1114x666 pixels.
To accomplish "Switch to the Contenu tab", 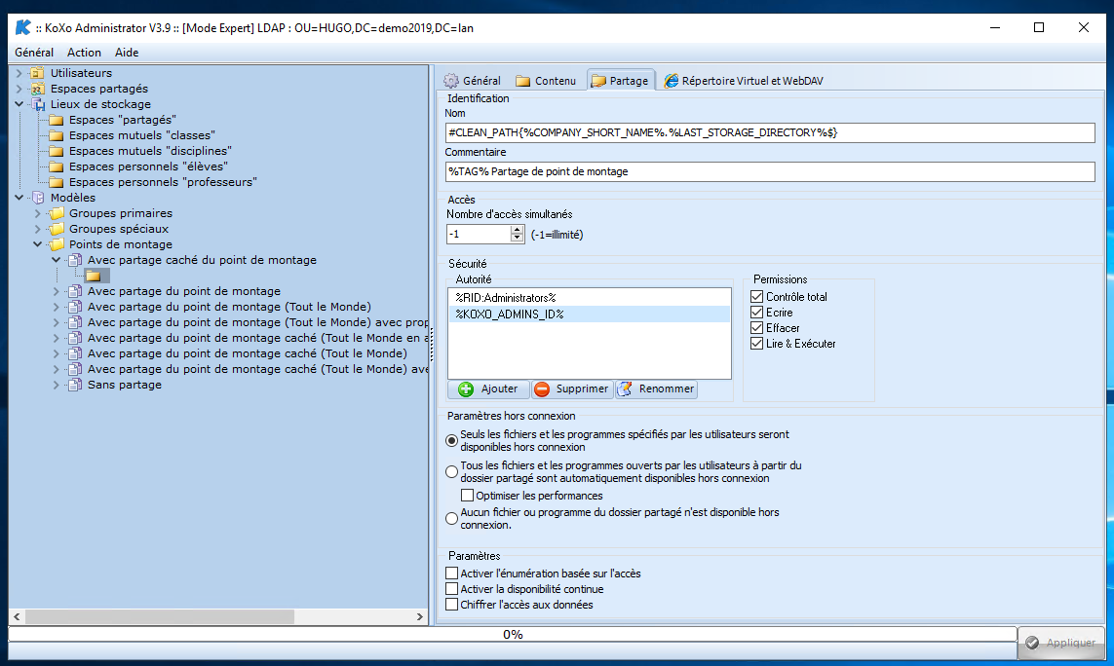I will (546, 80).
